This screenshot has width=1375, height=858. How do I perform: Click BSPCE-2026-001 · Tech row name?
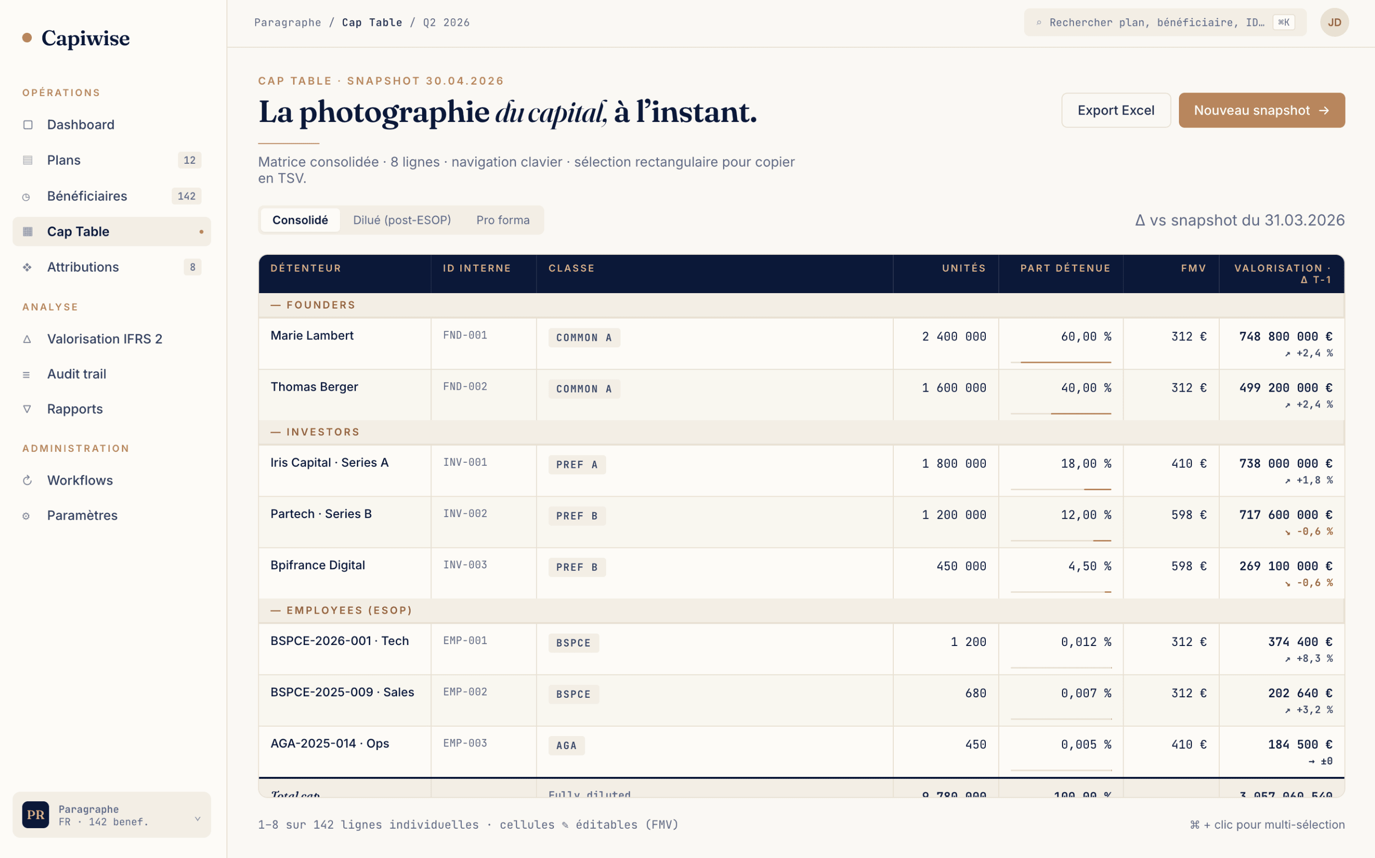(340, 641)
